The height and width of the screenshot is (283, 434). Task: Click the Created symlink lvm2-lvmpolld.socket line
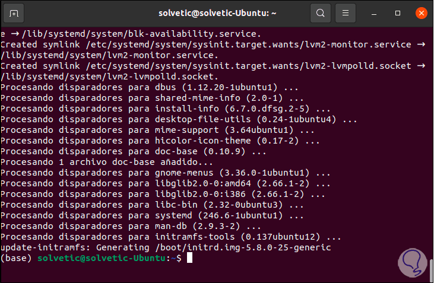pyautogui.click(x=213, y=66)
